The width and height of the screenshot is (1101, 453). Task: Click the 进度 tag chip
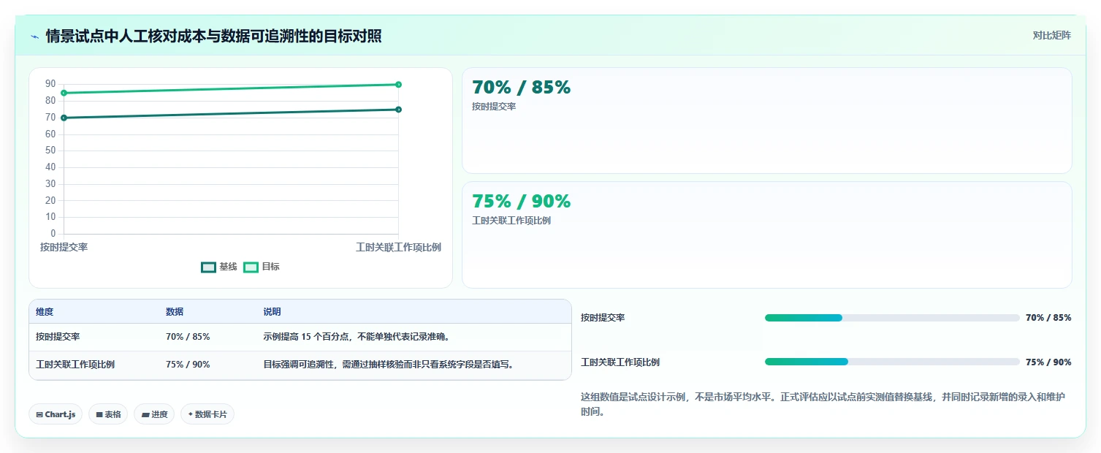[154, 414]
